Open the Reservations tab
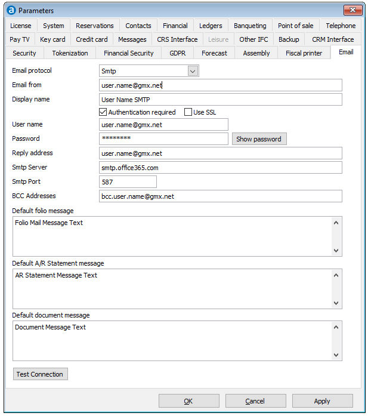Screen dimensions: 368x416 (x=95, y=26)
